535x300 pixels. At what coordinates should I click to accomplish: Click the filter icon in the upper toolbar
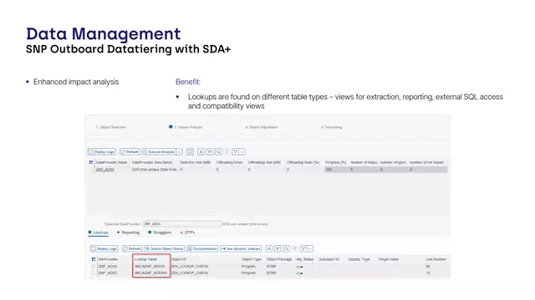tap(236, 152)
